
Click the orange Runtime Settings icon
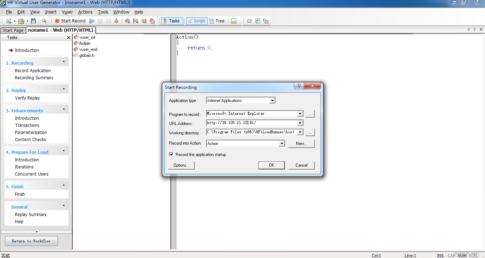pos(249,21)
